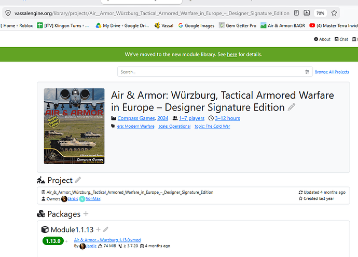The width and height of the screenshot is (358, 257).
Task: Open owner VonMax profile link
Action: [x=93, y=199]
